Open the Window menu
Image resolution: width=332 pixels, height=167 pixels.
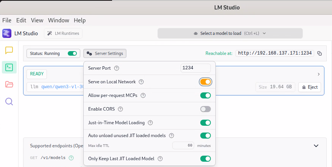pos(58,20)
